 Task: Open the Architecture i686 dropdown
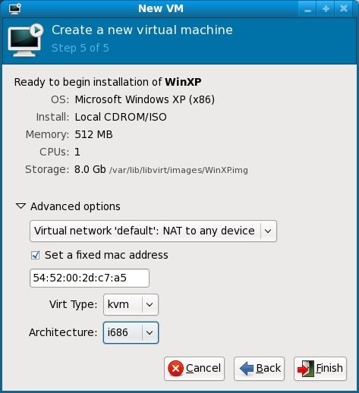(x=131, y=332)
